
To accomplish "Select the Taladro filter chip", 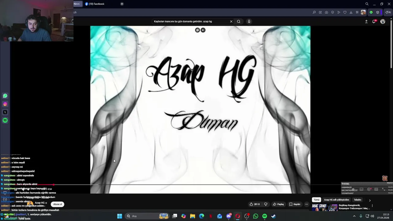I will point(357,200).
